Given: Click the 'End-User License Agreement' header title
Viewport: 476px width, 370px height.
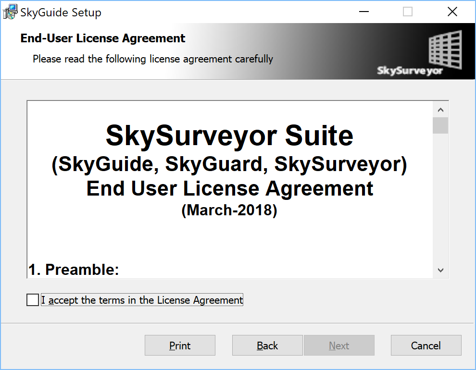Looking at the screenshot, I should click(103, 38).
